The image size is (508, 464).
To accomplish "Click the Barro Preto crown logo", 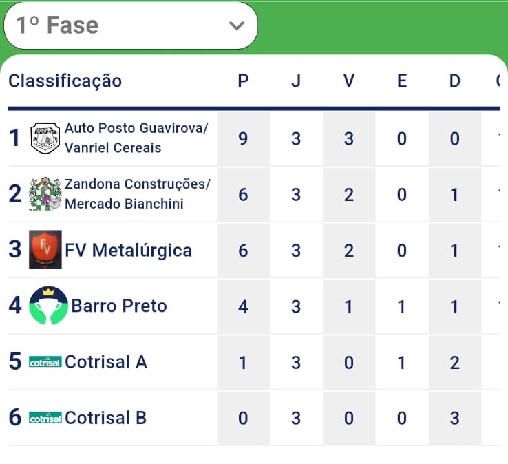I will point(48,306).
